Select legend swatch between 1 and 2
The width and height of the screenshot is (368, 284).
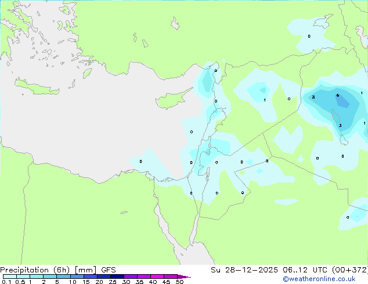click(x=37, y=276)
